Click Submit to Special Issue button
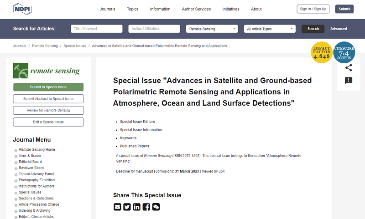 (x=48, y=87)
